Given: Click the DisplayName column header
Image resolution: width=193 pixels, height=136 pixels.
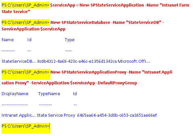Looking at the screenshot, I should [15, 94].
